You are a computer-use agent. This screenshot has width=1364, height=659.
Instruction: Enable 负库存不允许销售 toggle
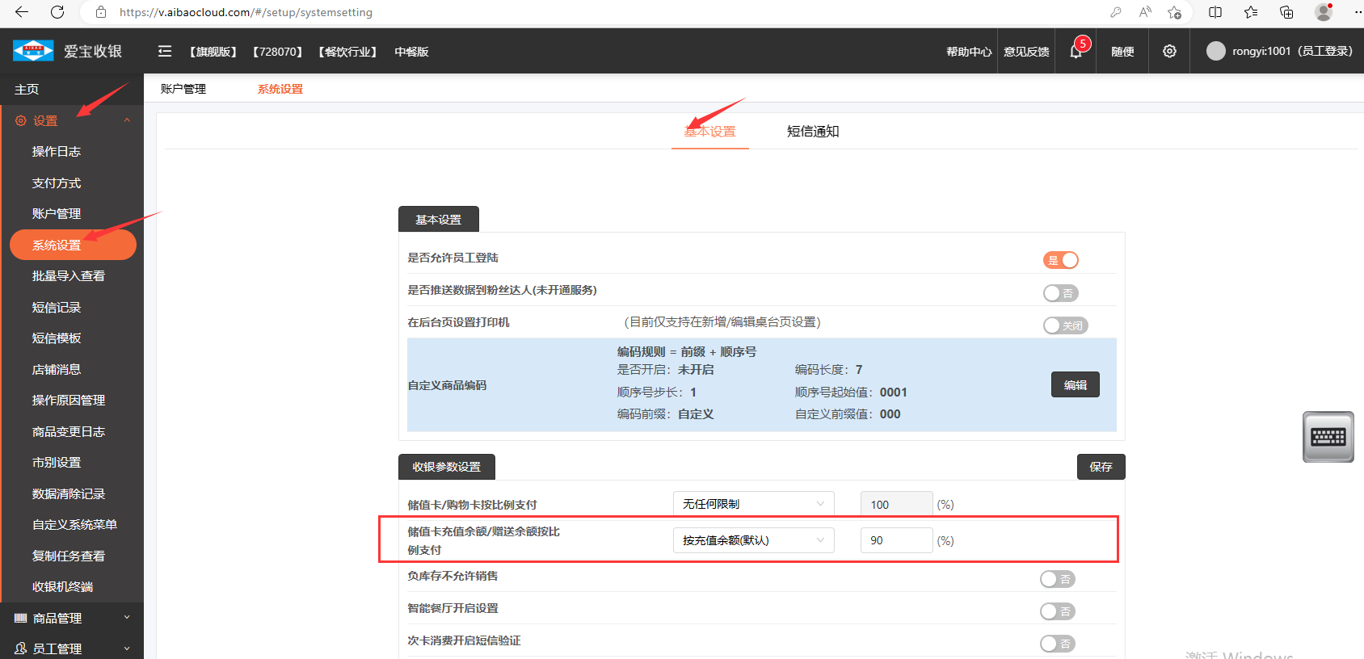coord(1057,579)
